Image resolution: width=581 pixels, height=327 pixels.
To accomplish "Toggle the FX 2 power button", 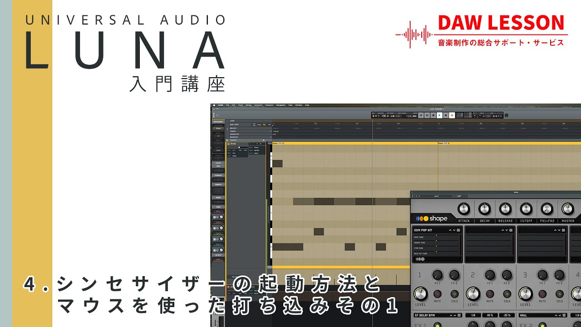I will [543, 325].
